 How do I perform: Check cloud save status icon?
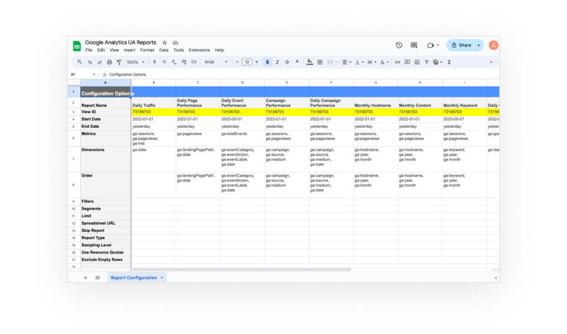pos(176,43)
